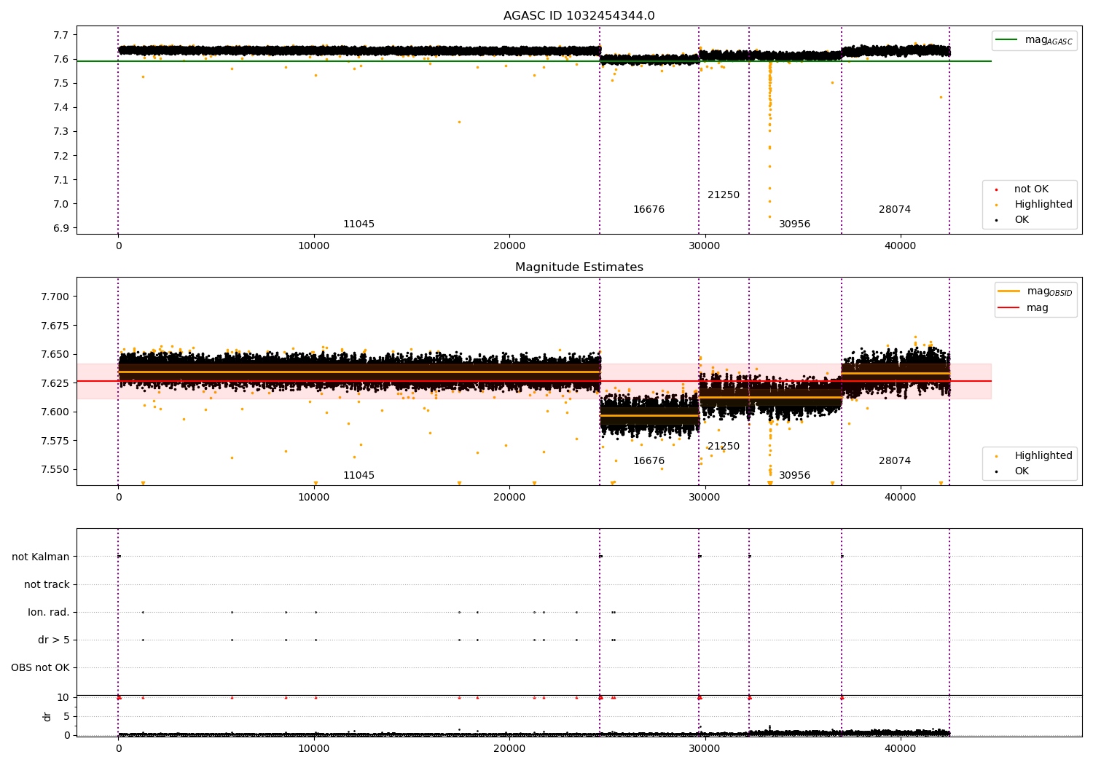This screenshot has height=765, width=1093.
Task: Click the 5 tick on the dr axis
Action: [66, 716]
